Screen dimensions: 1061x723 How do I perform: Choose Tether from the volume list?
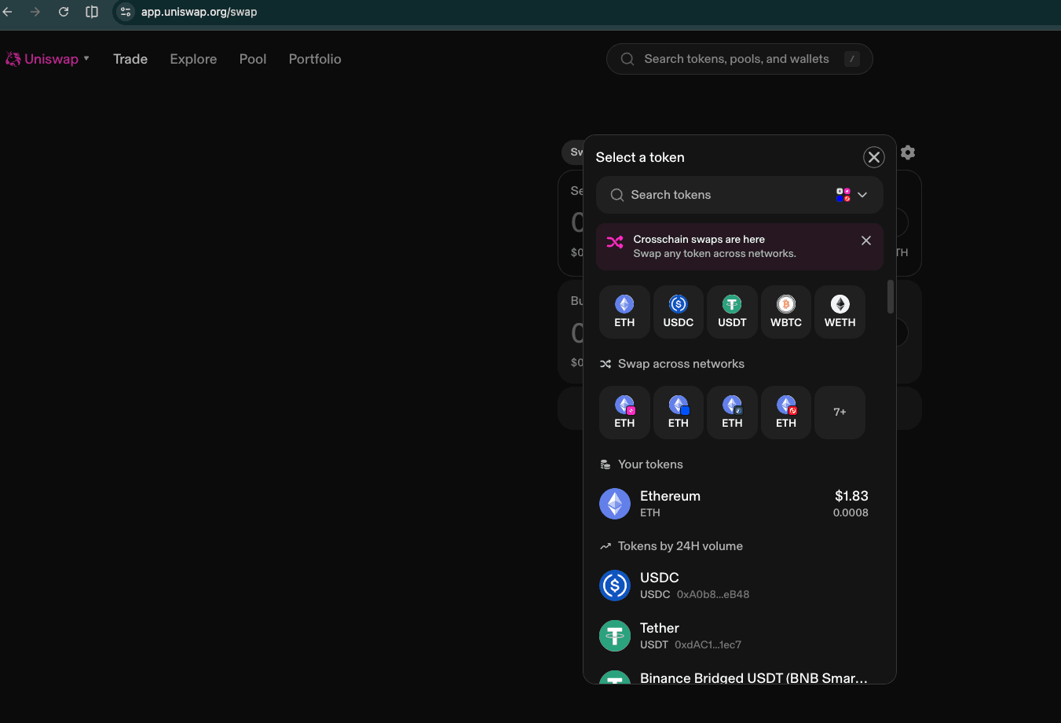coord(734,636)
